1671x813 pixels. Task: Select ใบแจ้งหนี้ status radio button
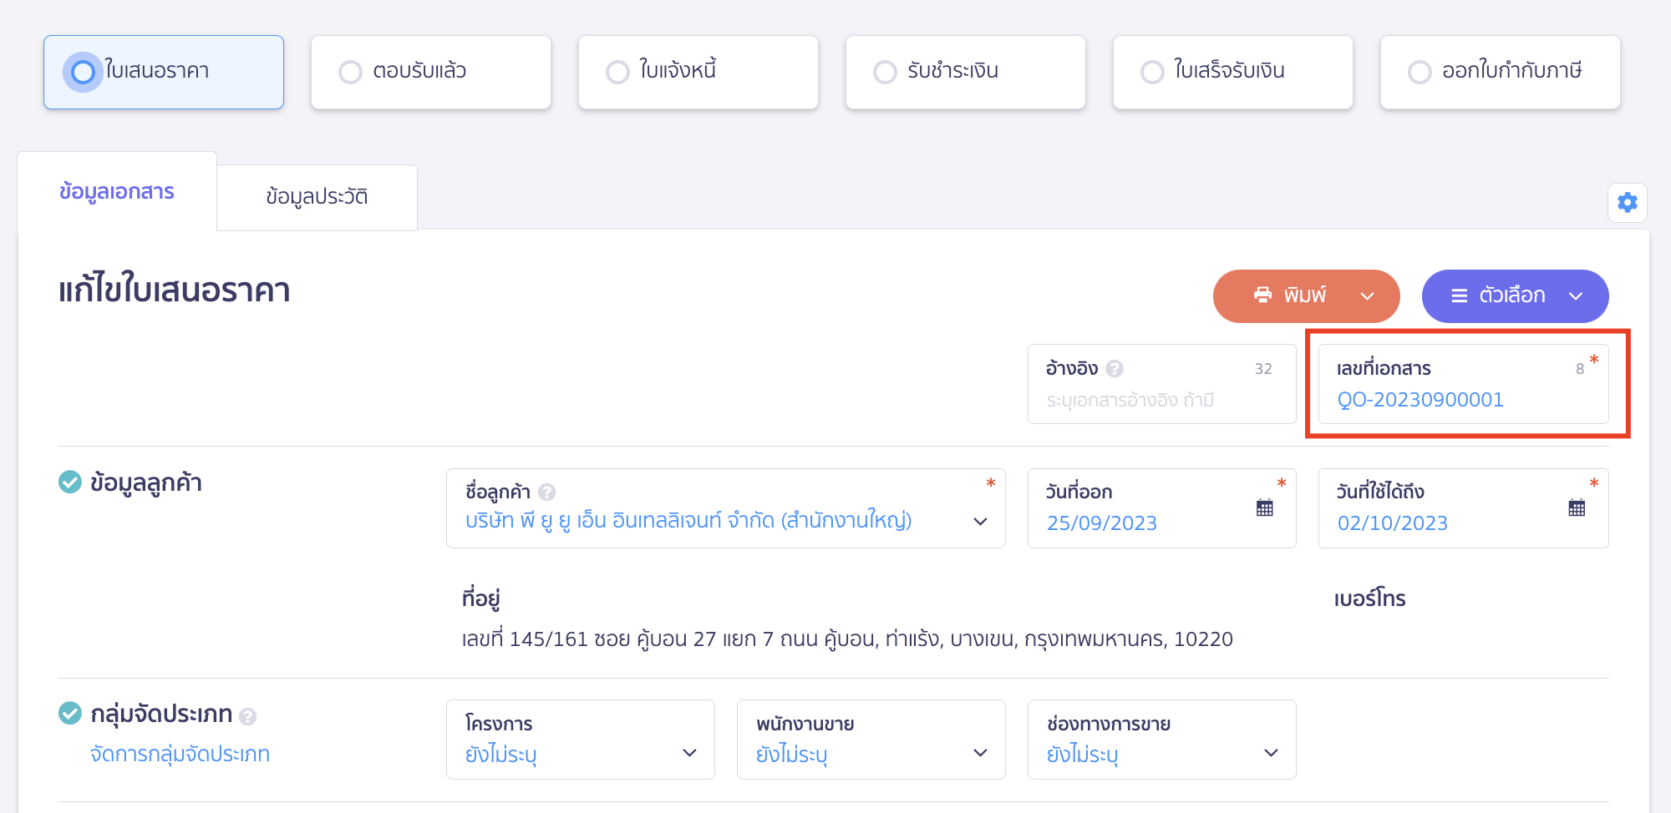pos(617,73)
